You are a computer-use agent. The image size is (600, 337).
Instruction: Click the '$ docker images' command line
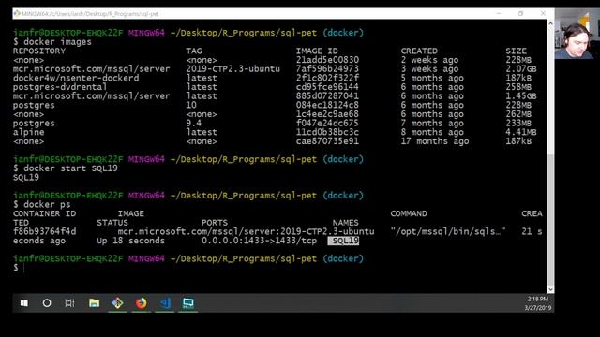pyautogui.click(x=52, y=42)
